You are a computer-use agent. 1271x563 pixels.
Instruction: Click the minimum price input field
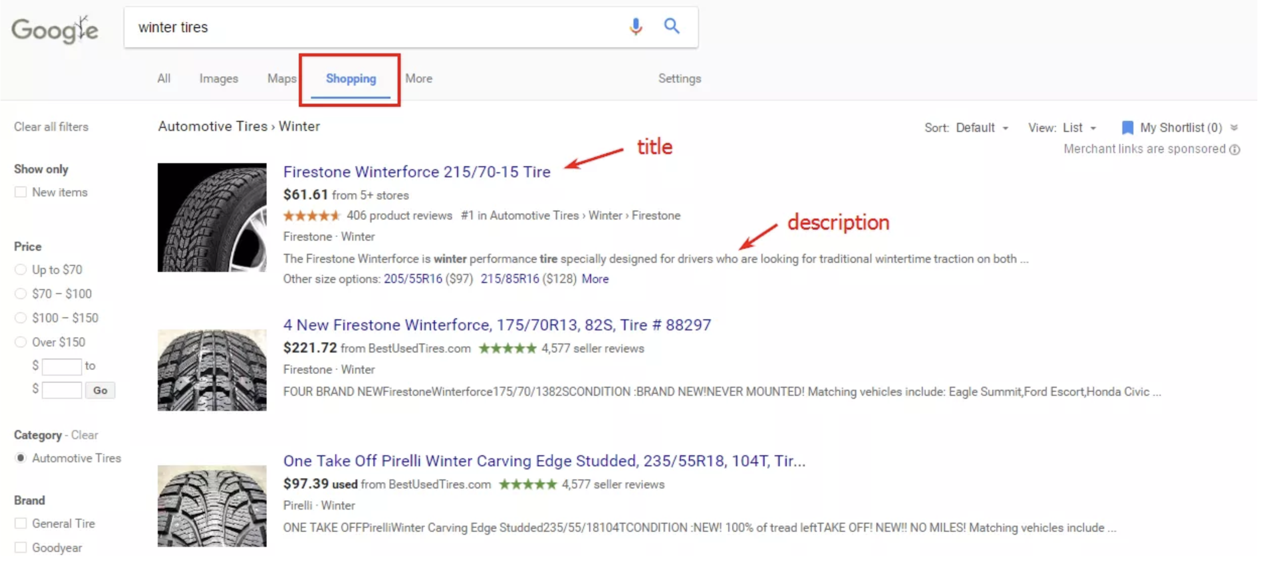click(61, 367)
